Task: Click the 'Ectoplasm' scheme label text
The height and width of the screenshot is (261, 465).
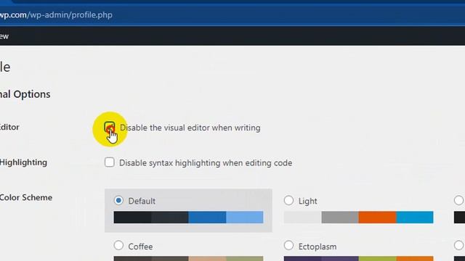Action: point(318,246)
